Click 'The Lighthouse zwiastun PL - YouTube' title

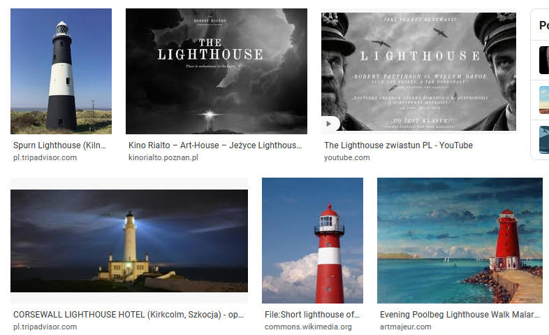coord(398,145)
